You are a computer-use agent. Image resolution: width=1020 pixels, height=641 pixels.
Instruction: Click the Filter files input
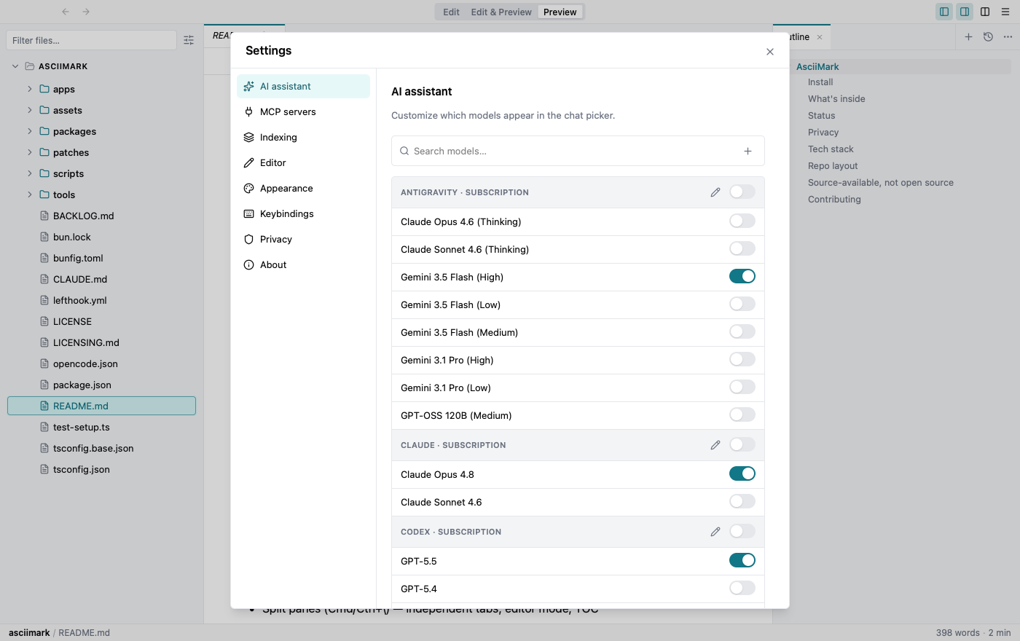tap(91, 40)
